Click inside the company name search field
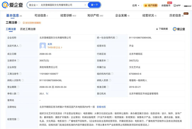The width and height of the screenshot is (192, 129). [62, 5]
